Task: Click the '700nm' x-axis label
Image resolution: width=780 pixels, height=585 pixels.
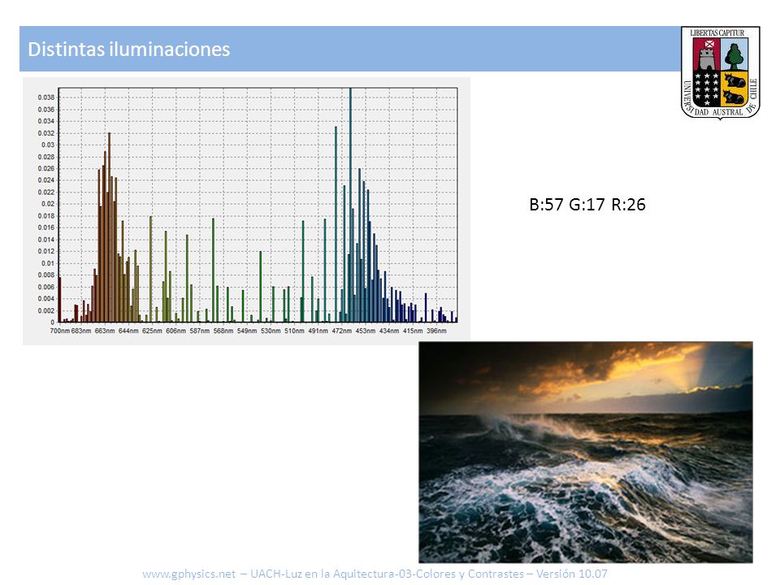Action: tap(59, 331)
